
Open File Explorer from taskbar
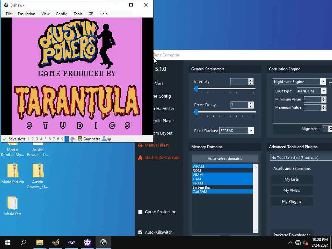point(40,243)
